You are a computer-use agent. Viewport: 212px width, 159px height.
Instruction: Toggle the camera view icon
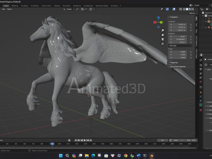click(163, 39)
